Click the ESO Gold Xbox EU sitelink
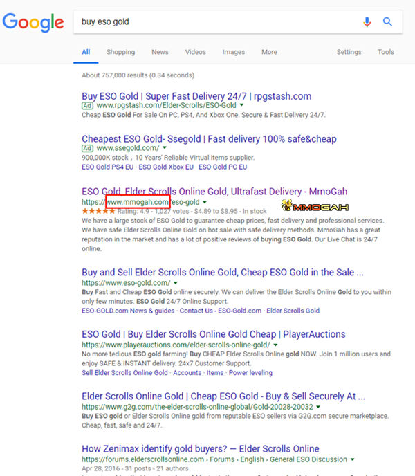This screenshot has height=476, width=415. pyautogui.click(x=166, y=167)
